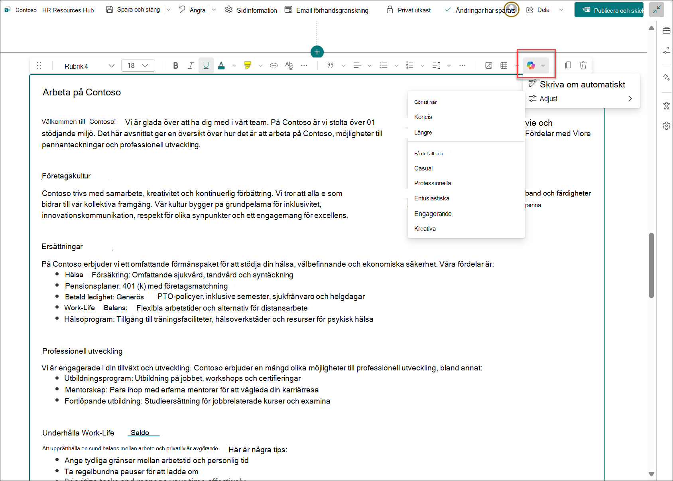Clear formatting with the eraser text icon
This screenshot has height=481, width=673.
coord(289,65)
